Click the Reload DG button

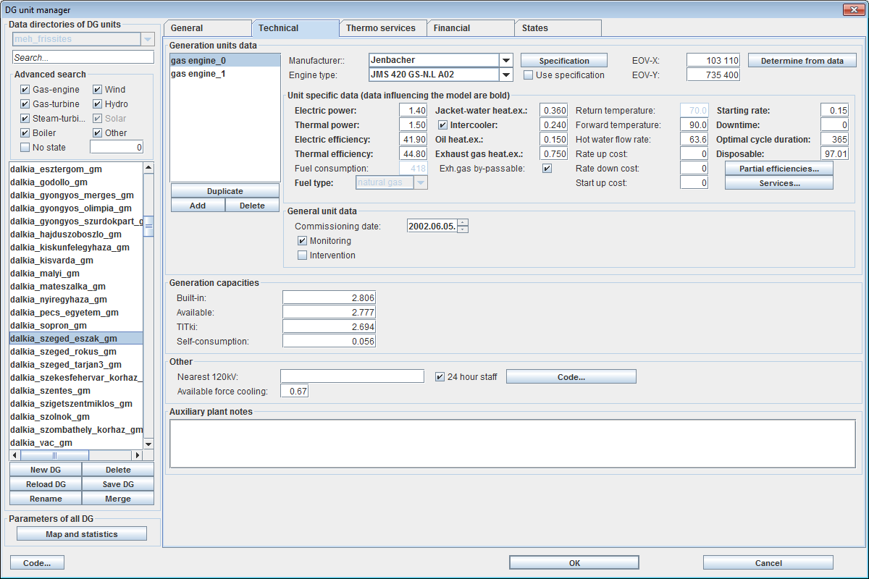click(x=46, y=484)
